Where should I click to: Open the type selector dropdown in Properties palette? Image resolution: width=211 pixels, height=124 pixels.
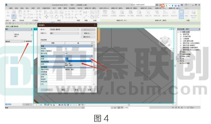32,35
